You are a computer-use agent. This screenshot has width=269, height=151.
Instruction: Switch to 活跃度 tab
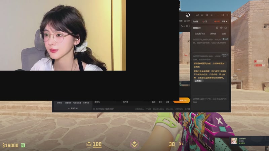213,34
